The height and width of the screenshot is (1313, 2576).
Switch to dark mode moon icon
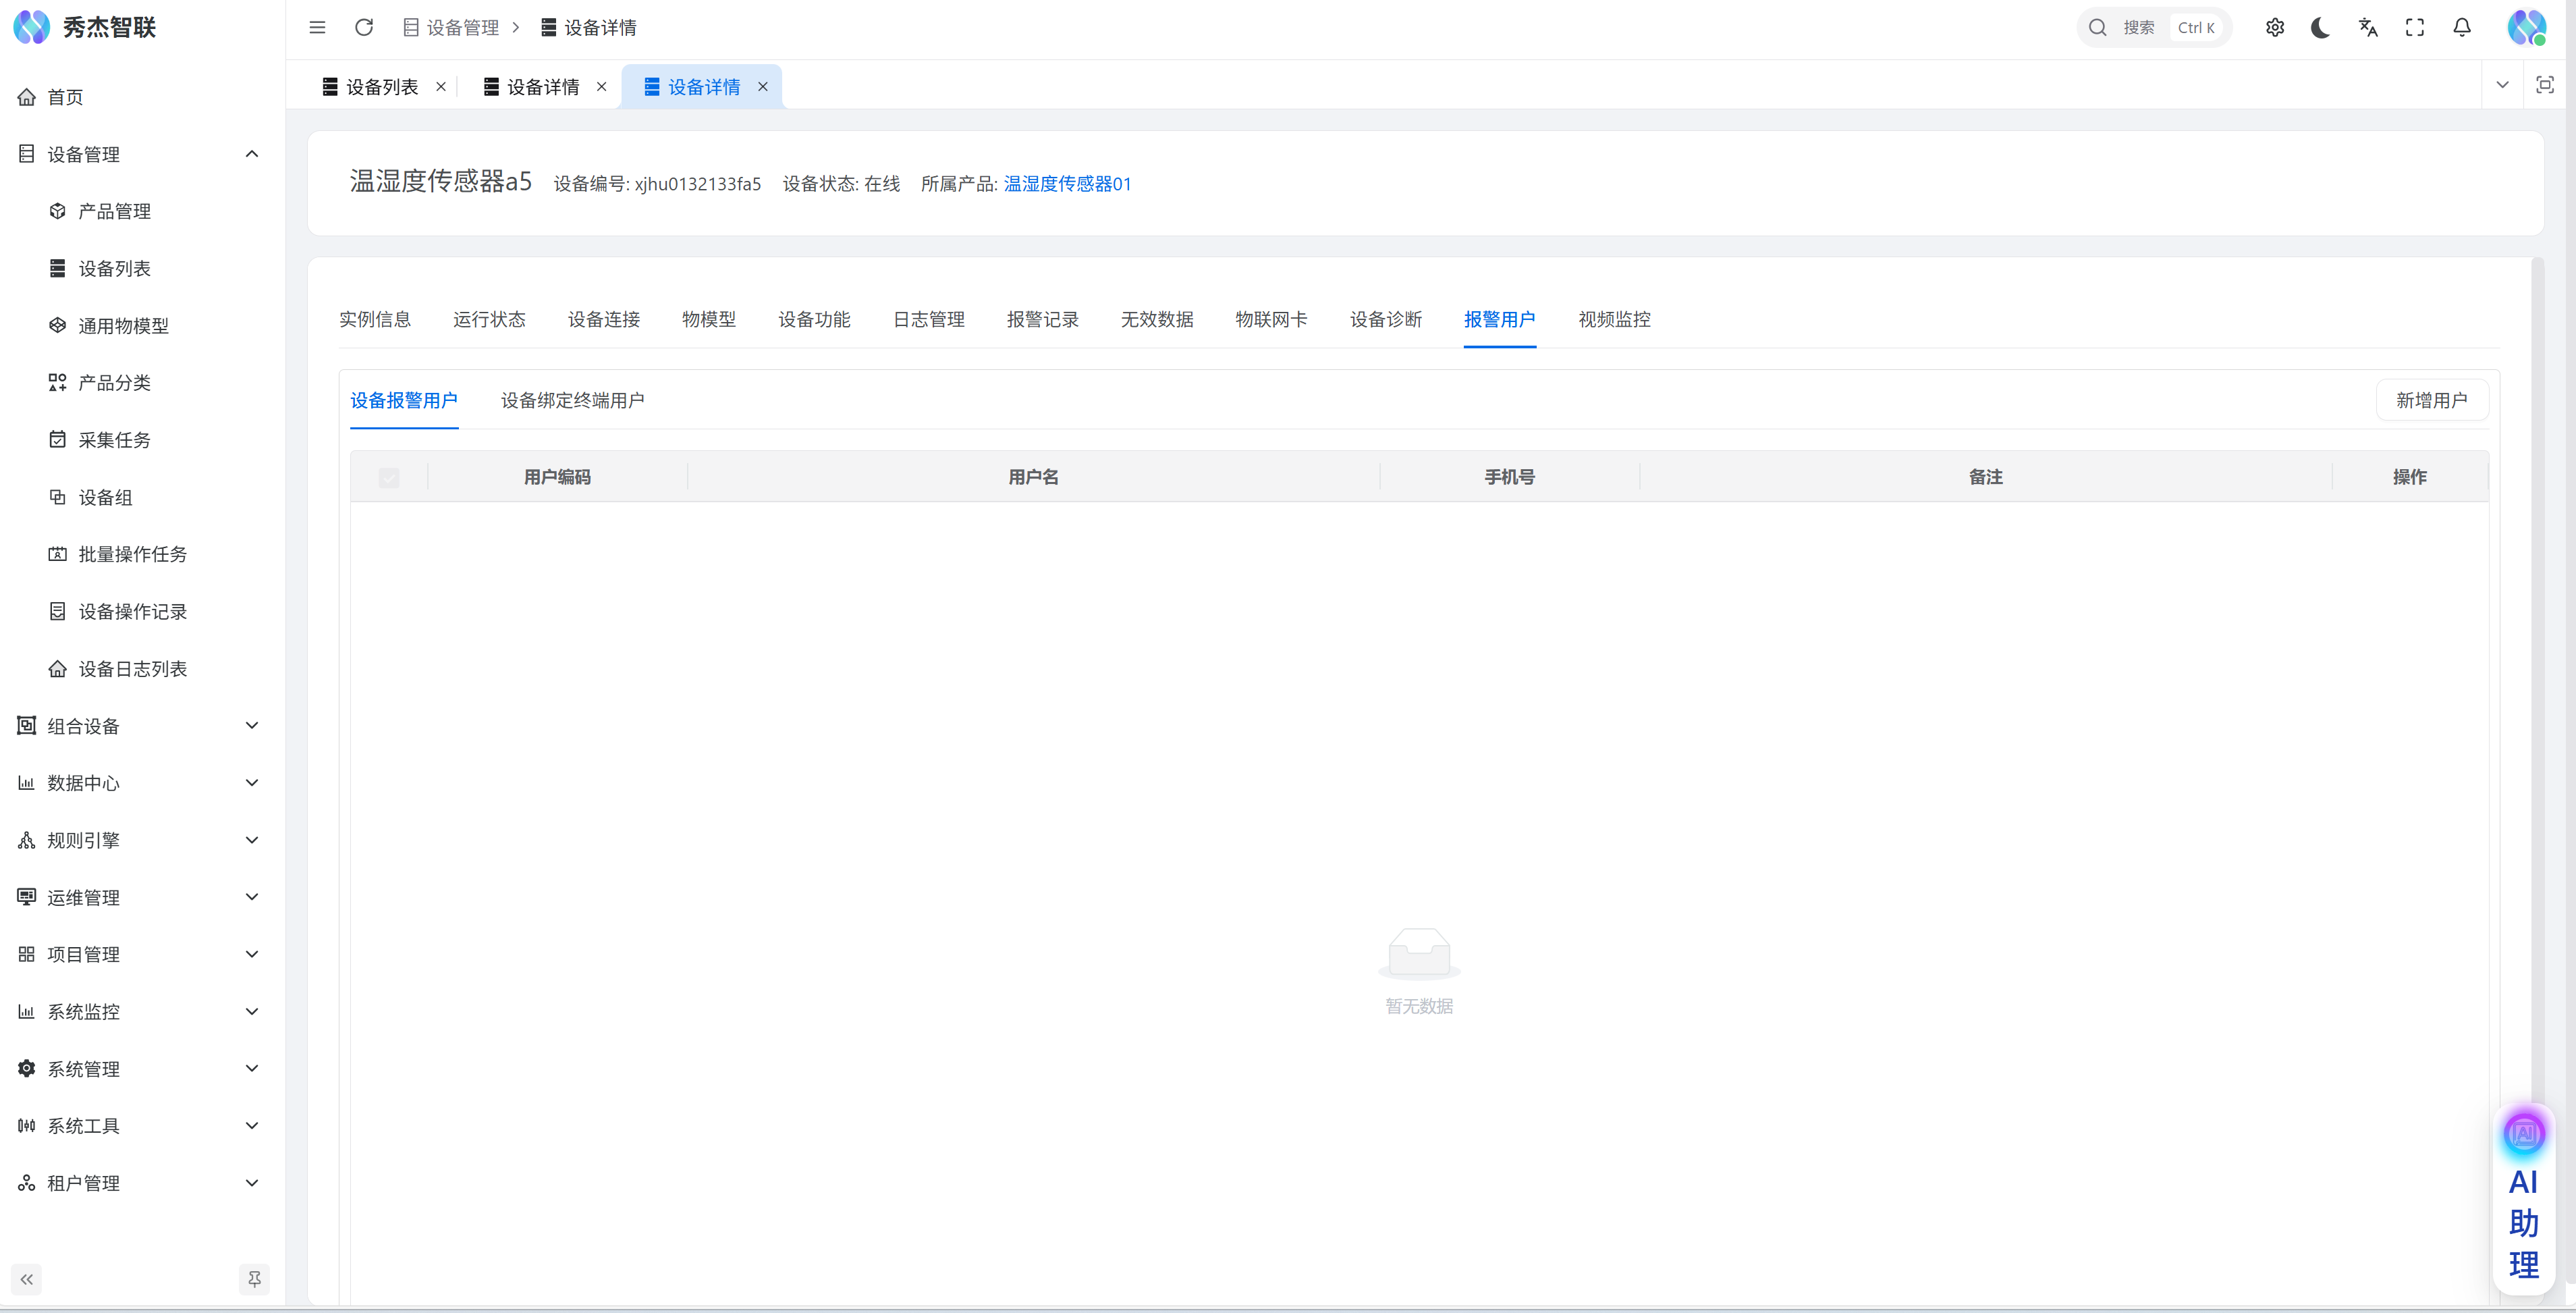point(2321,27)
